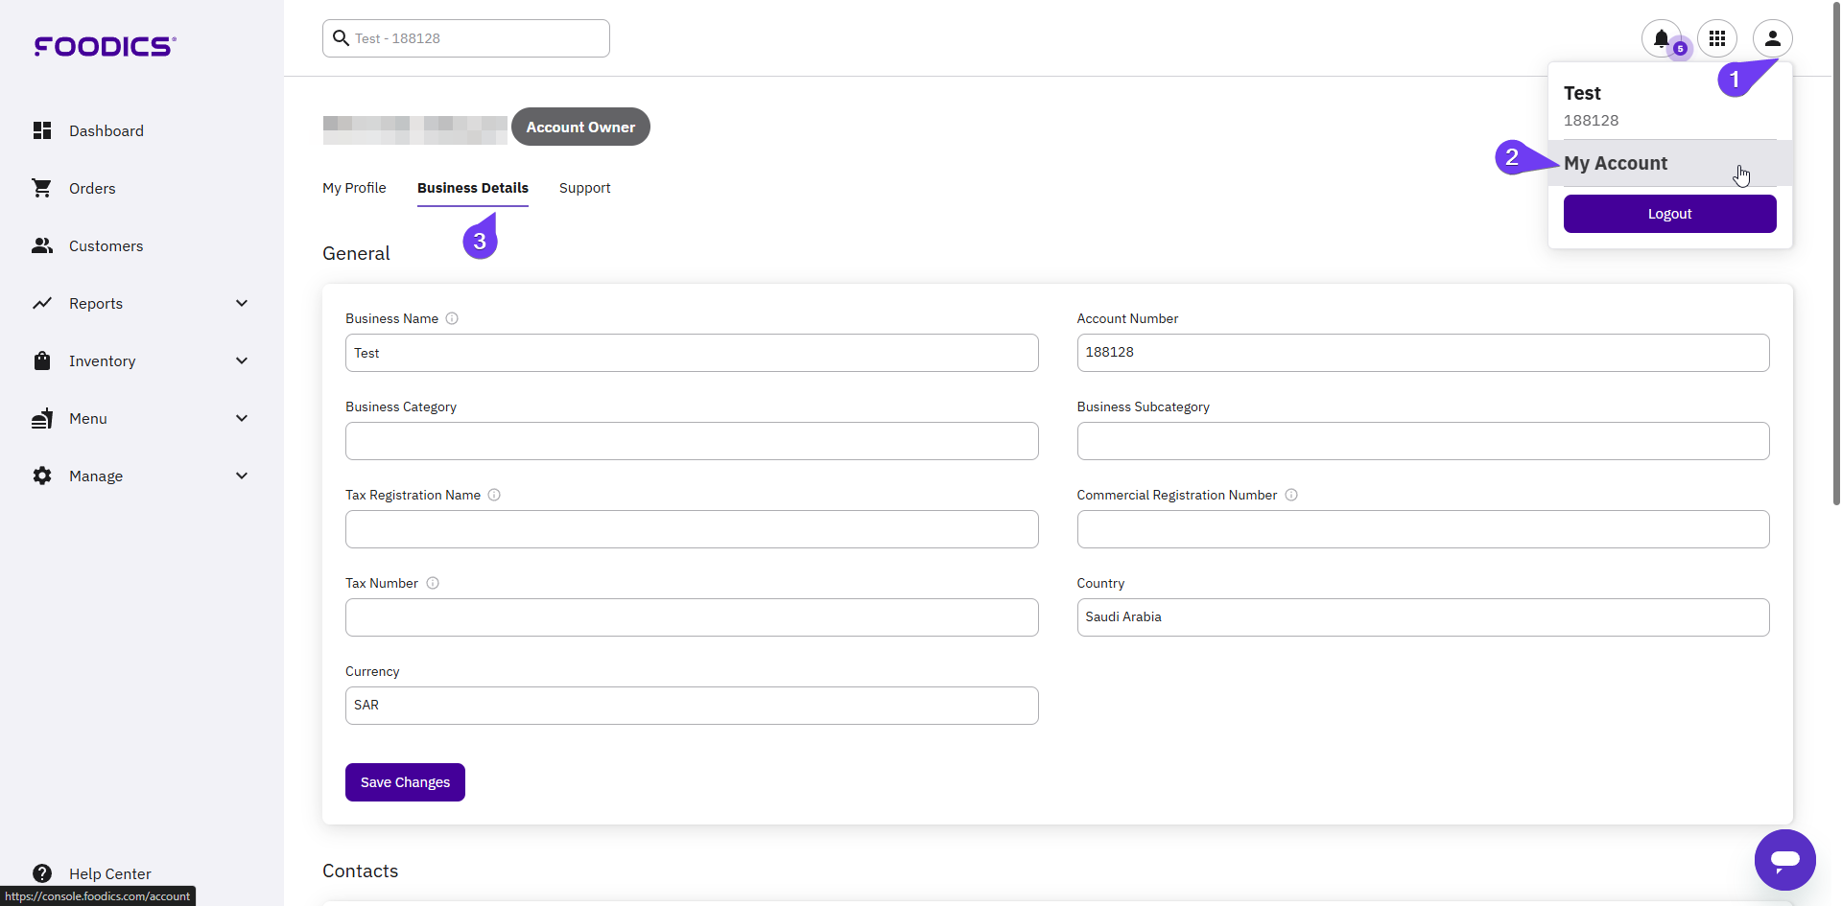Screen dimensions: 1842x906
Task: Click the Reports chart icon
Action: (42, 303)
